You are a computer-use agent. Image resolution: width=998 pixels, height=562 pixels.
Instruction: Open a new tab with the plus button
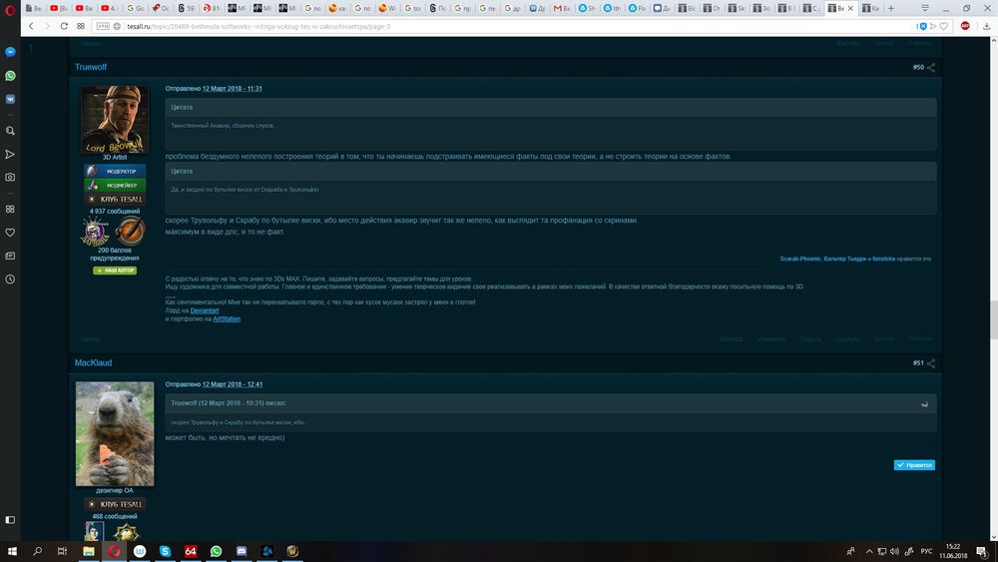point(891,8)
